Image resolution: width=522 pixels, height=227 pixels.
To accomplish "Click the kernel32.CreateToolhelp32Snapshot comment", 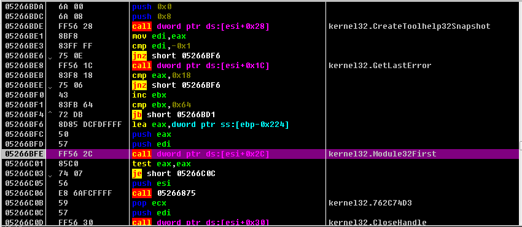I will pos(410,26).
